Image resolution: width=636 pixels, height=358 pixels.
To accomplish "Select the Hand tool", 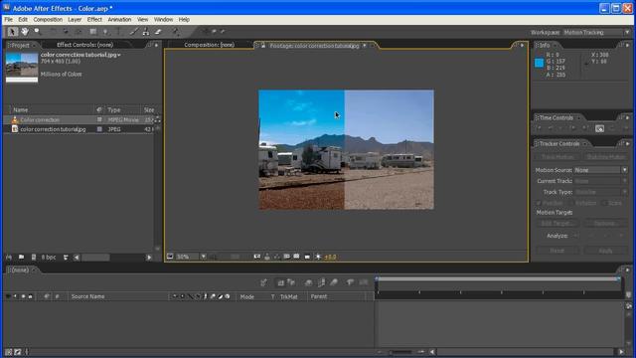I will point(25,32).
